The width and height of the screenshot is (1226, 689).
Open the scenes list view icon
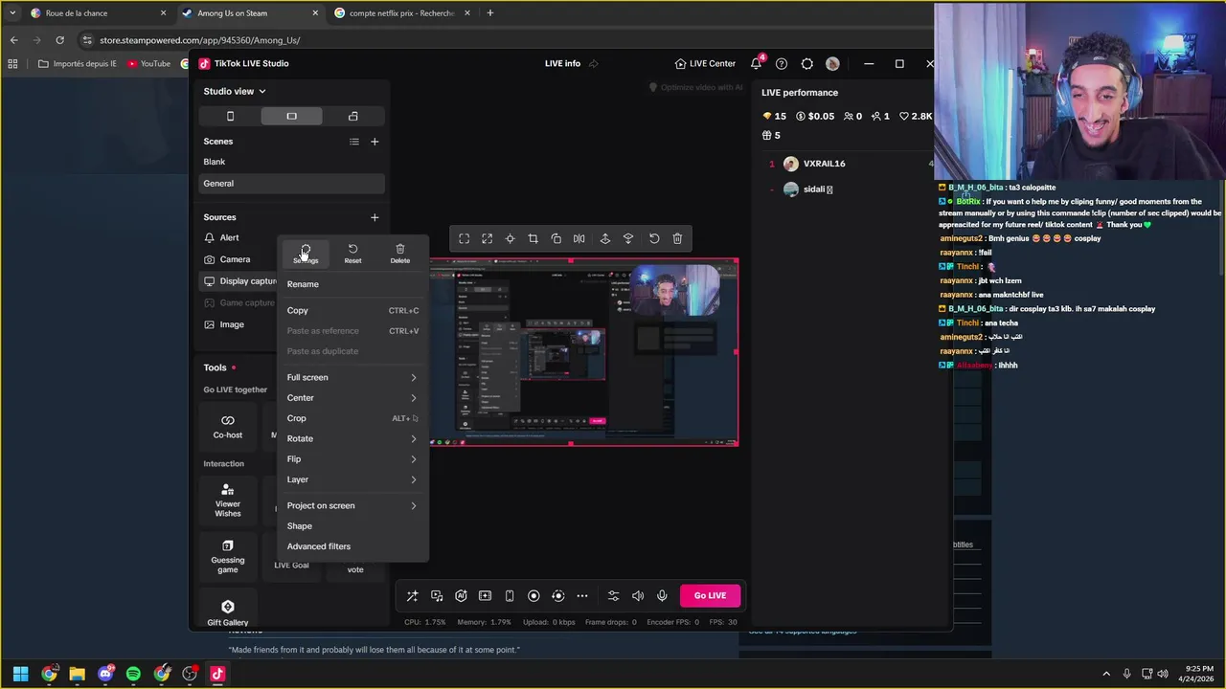click(354, 142)
